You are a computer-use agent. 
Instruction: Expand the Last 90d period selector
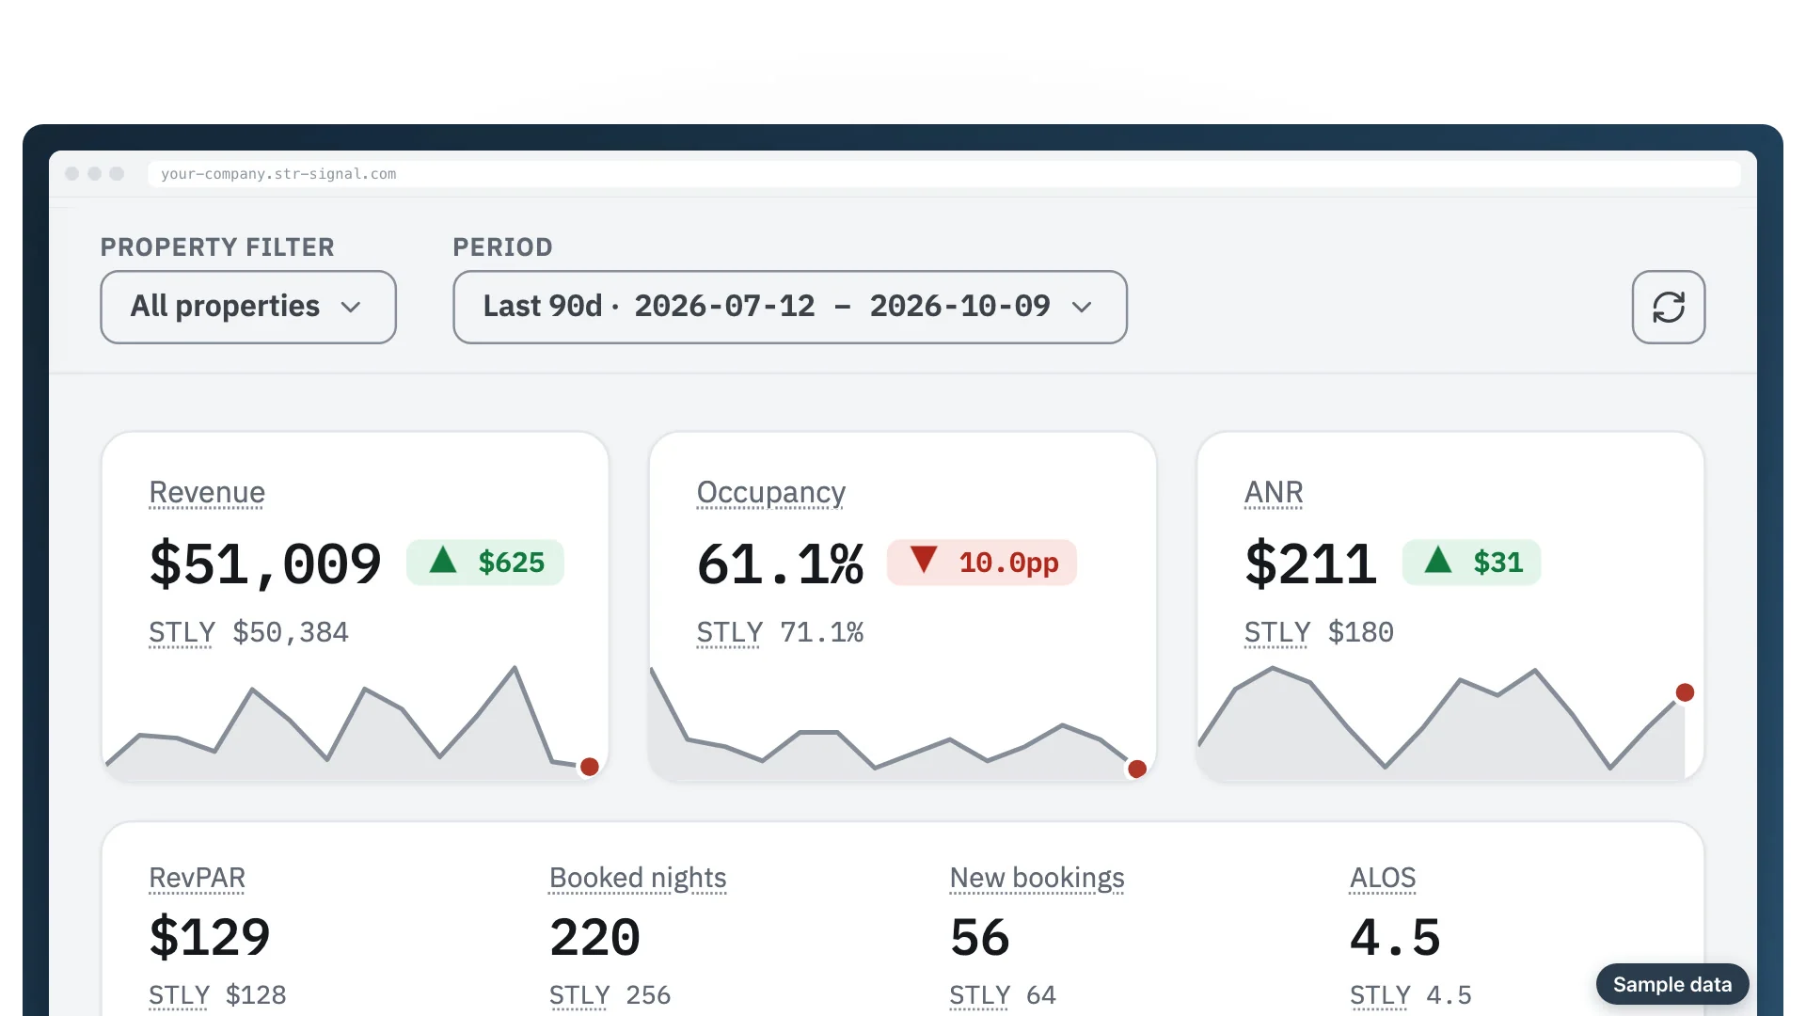click(x=789, y=307)
